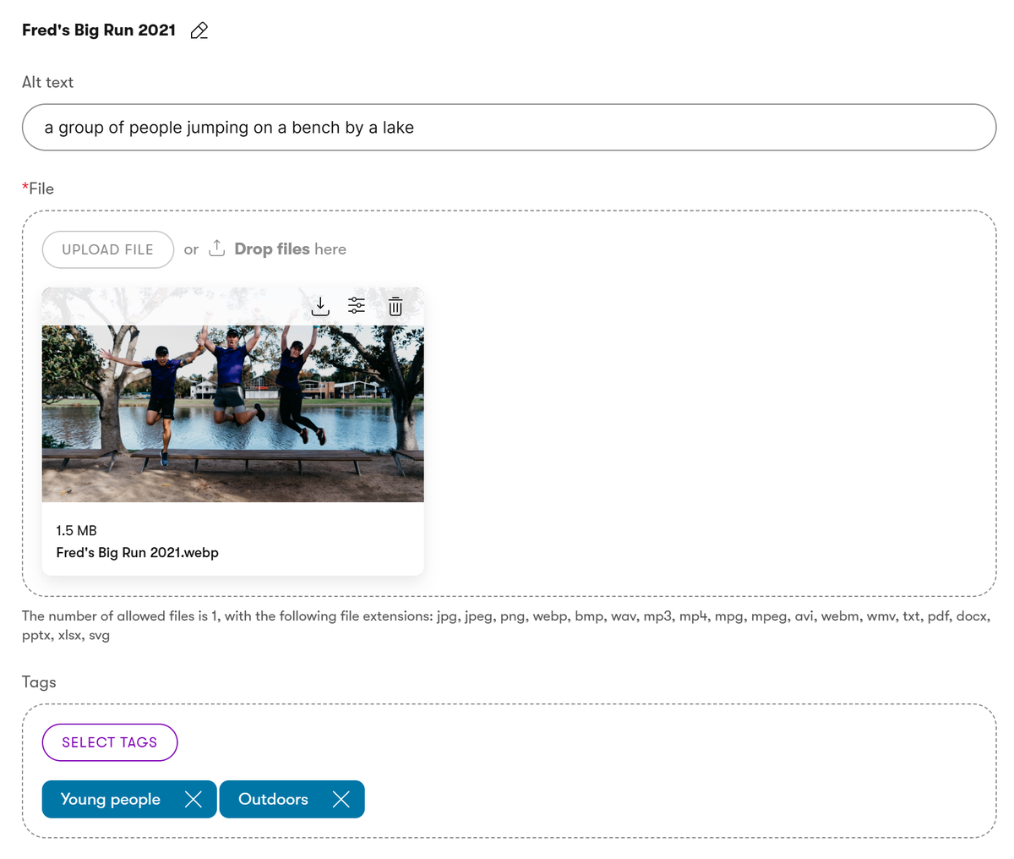Viewport: 1014px width, 859px height.
Task: Select the Young people tag chip
Action: (111, 799)
